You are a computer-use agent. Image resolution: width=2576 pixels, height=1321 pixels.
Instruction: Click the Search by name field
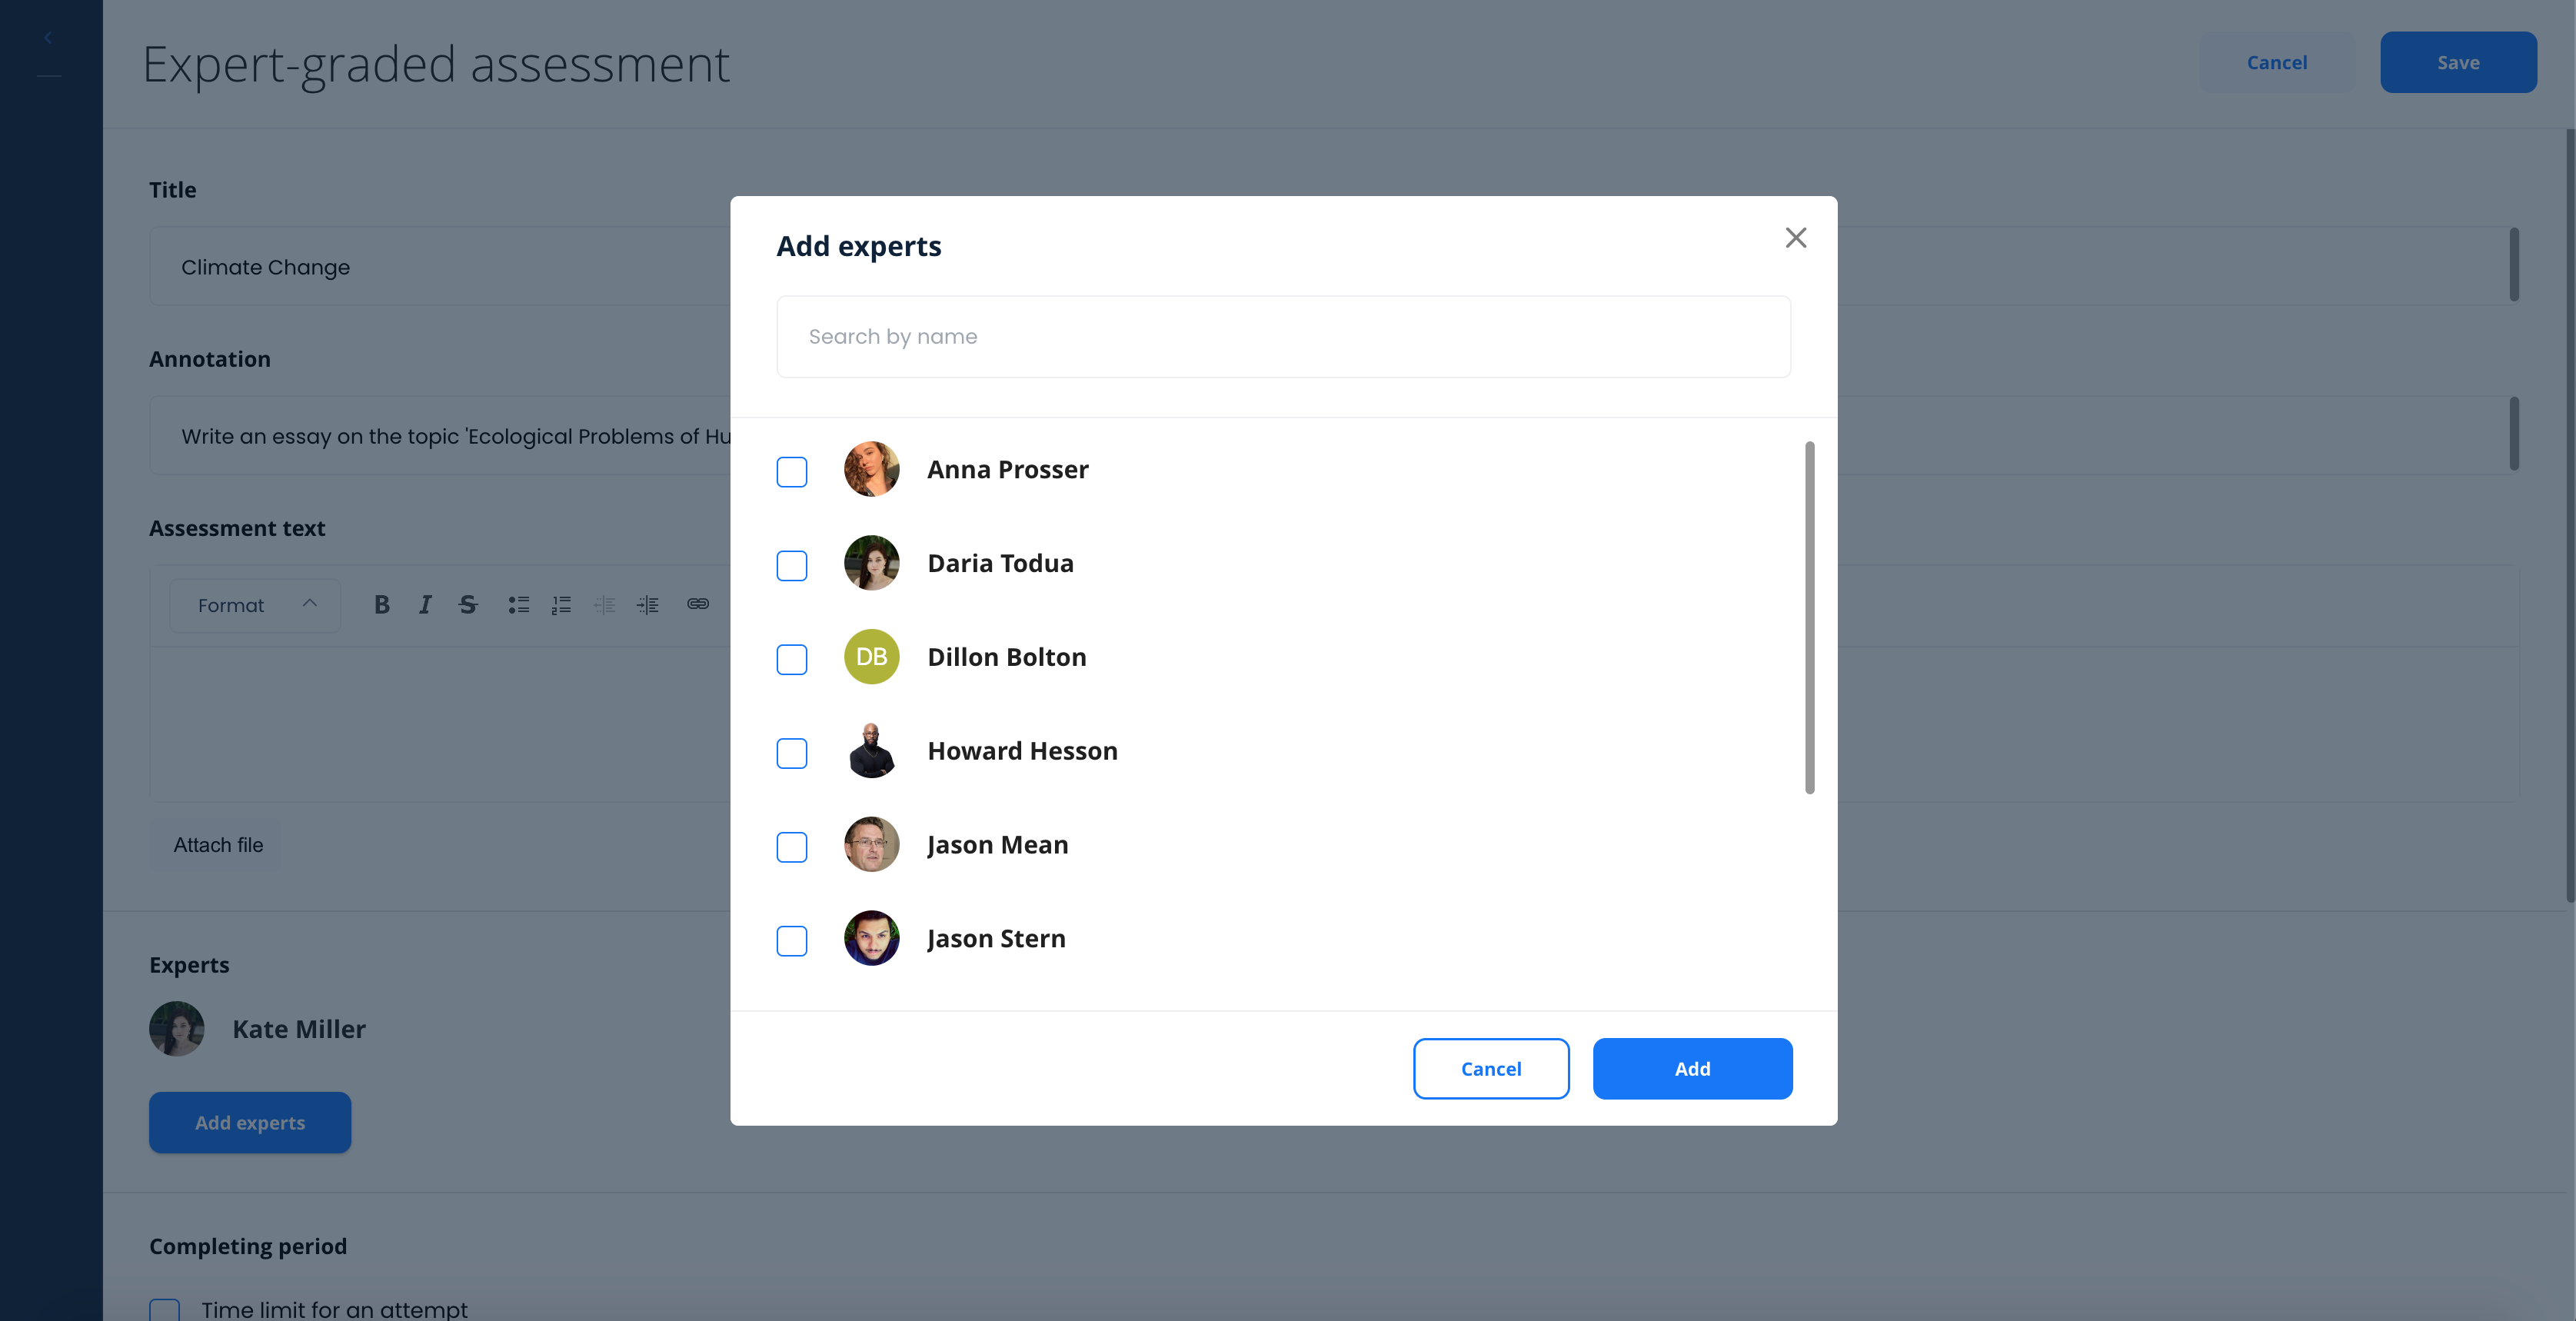tap(1283, 336)
